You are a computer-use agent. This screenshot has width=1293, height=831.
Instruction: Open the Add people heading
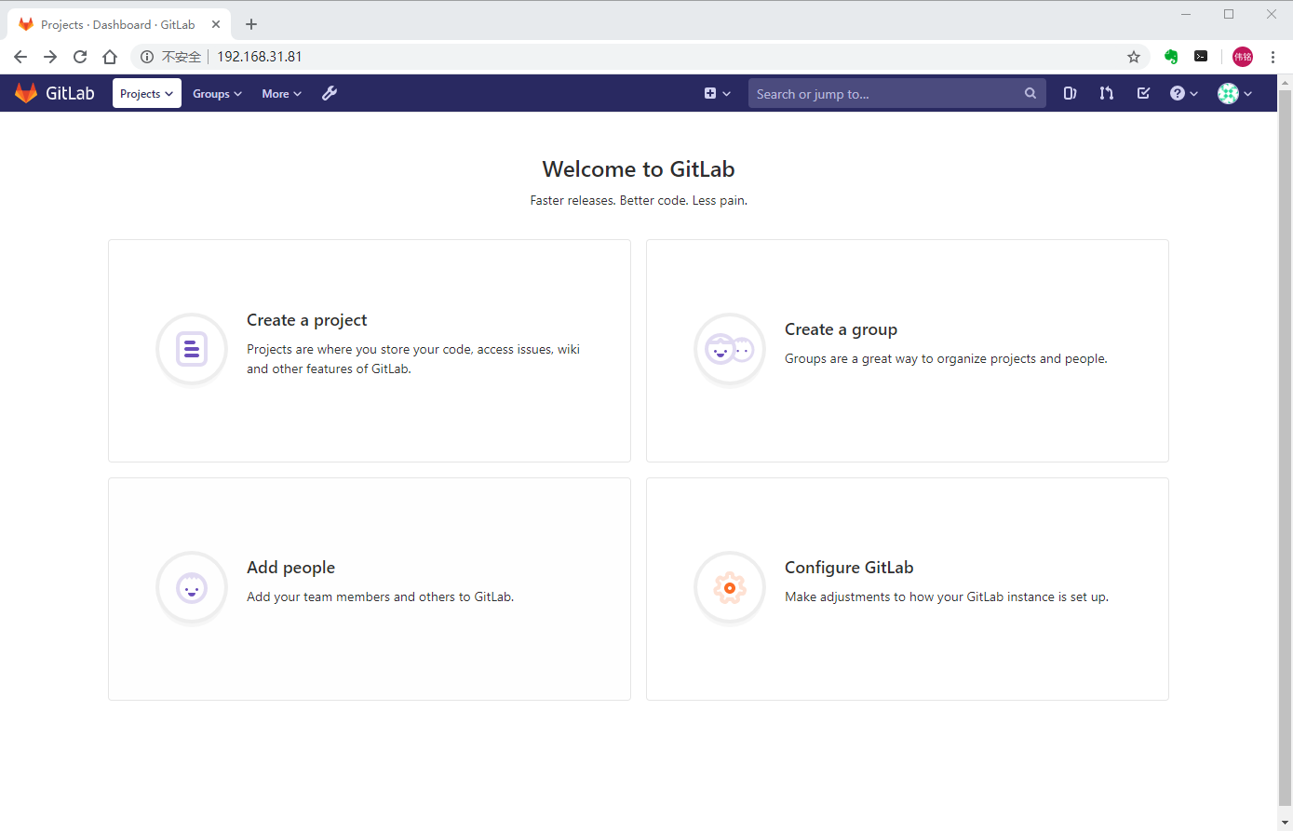[290, 568]
